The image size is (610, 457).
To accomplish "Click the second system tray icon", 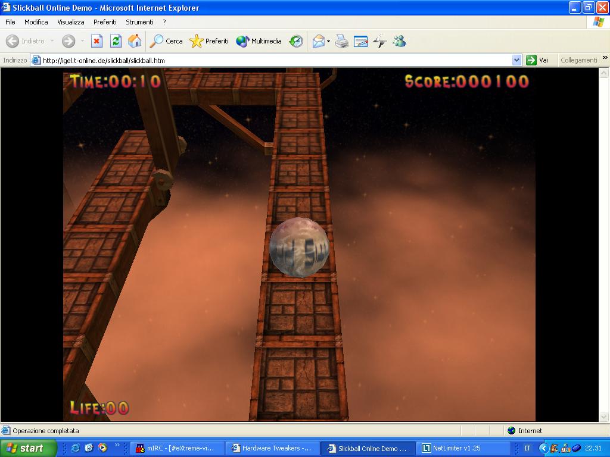I will pos(566,449).
